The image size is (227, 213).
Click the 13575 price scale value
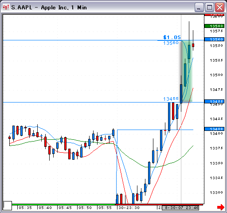point(216,31)
